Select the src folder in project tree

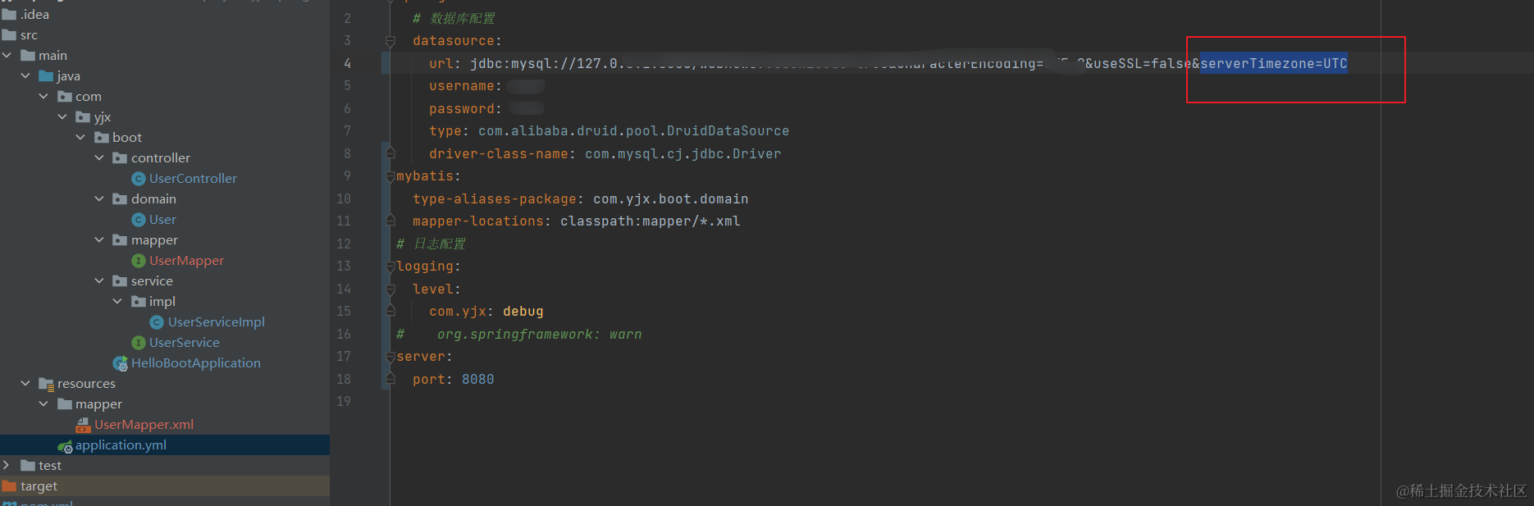click(x=29, y=35)
